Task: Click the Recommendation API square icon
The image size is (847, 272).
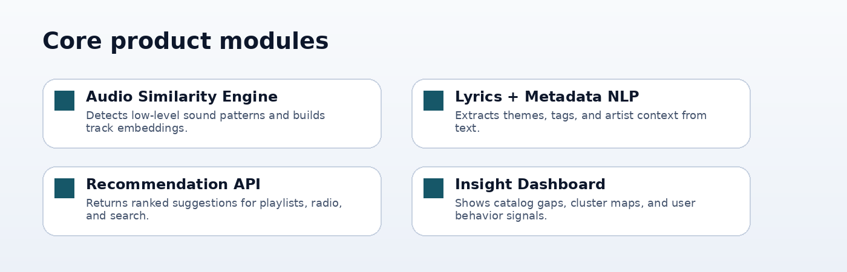Action: (64, 188)
